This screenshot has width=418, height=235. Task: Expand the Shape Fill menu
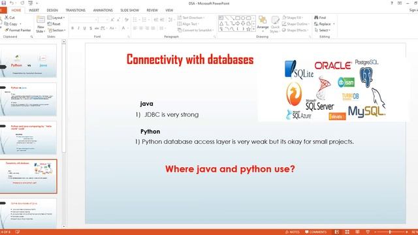click(x=293, y=18)
